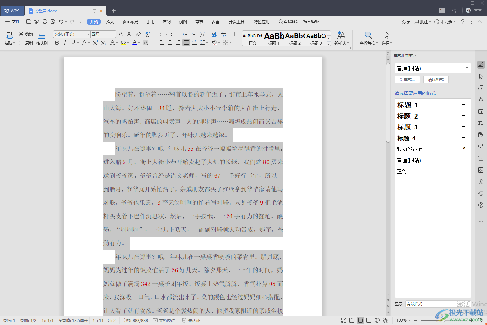Click the help question mark icon in title menu
This screenshot has height=325, width=487.
(x=463, y=22)
